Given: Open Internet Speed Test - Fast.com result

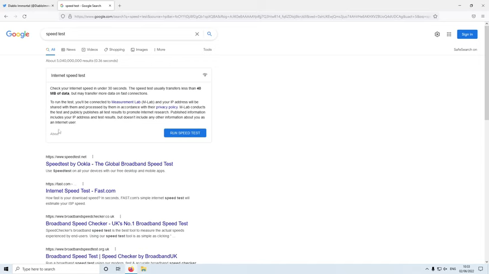Looking at the screenshot, I should 81,191.
